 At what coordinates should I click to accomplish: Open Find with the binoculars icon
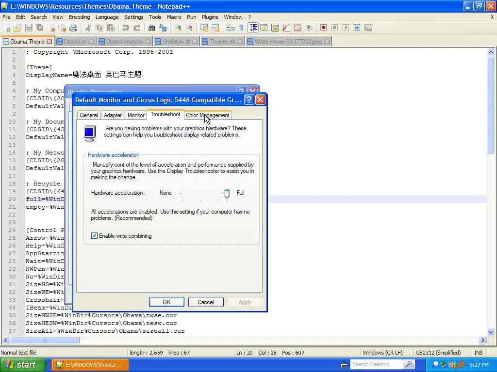(151, 28)
